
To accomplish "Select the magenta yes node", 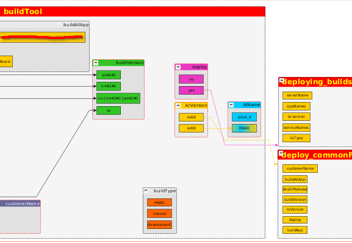I will click(x=192, y=90).
